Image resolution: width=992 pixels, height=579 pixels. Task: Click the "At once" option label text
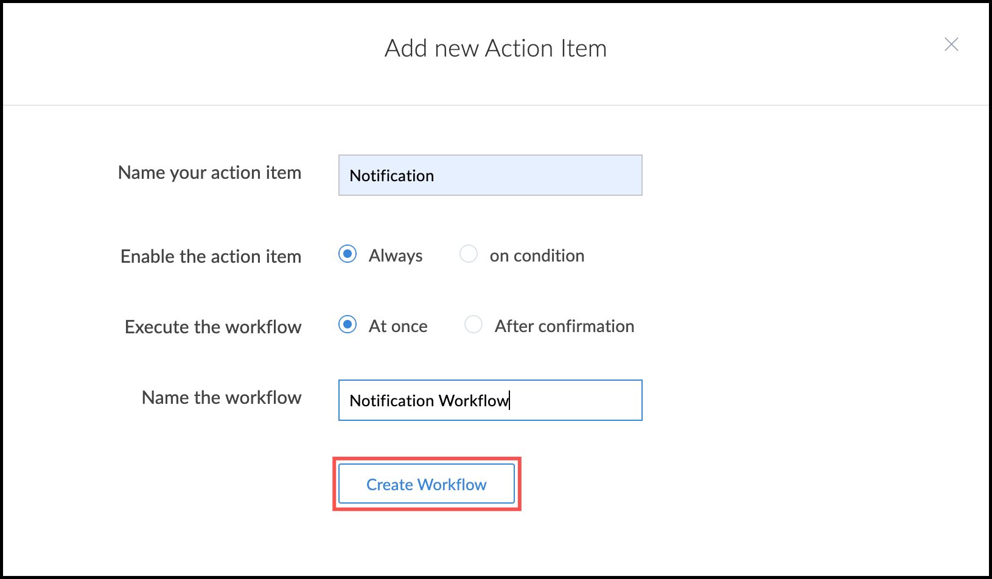[398, 327]
